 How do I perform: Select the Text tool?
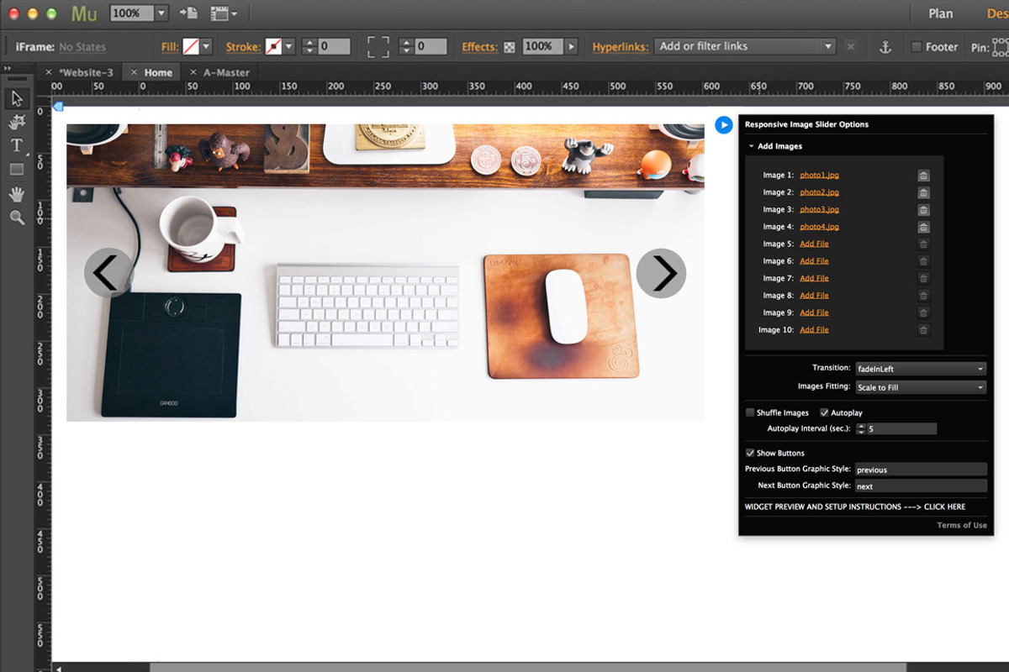tap(17, 145)
